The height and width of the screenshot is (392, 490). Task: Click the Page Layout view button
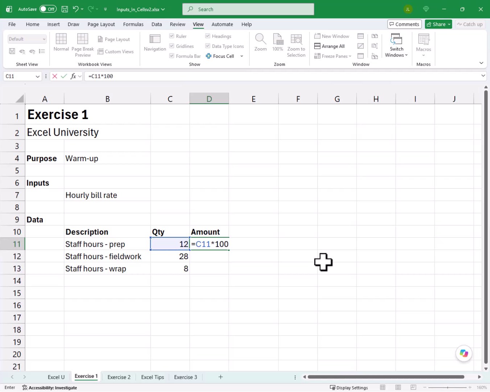pos(114,39)
